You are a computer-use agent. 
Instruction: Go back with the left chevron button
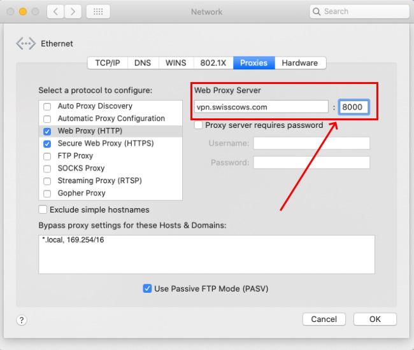pyautogui.click(x=55, y=11)
